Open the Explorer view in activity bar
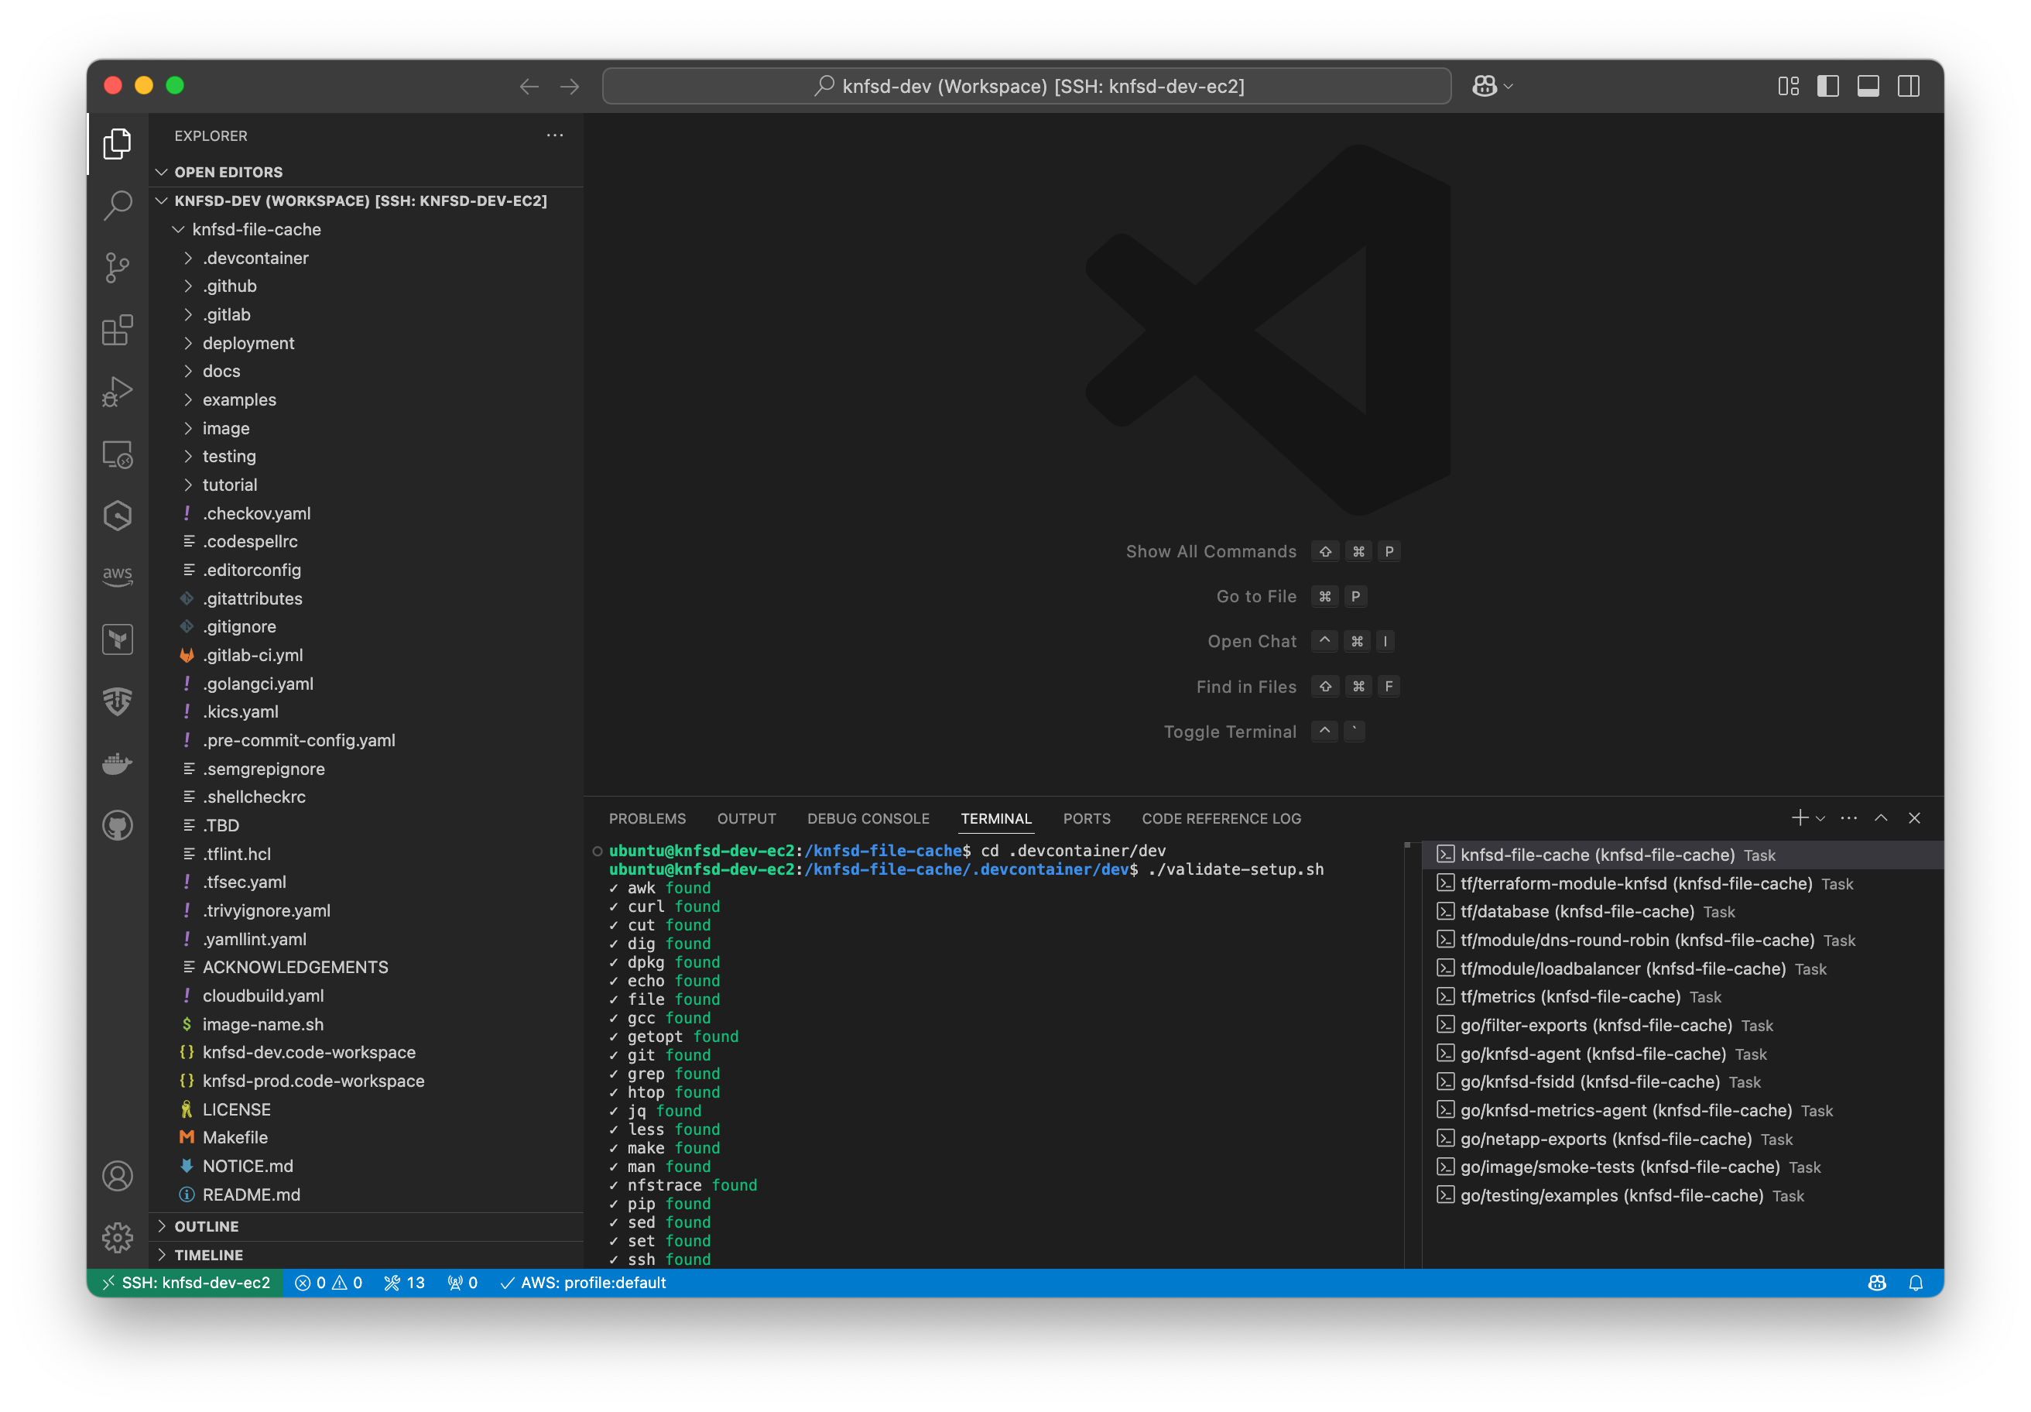The width and height of the screenshot is (2031, 1412). click(x=117, y=143)
